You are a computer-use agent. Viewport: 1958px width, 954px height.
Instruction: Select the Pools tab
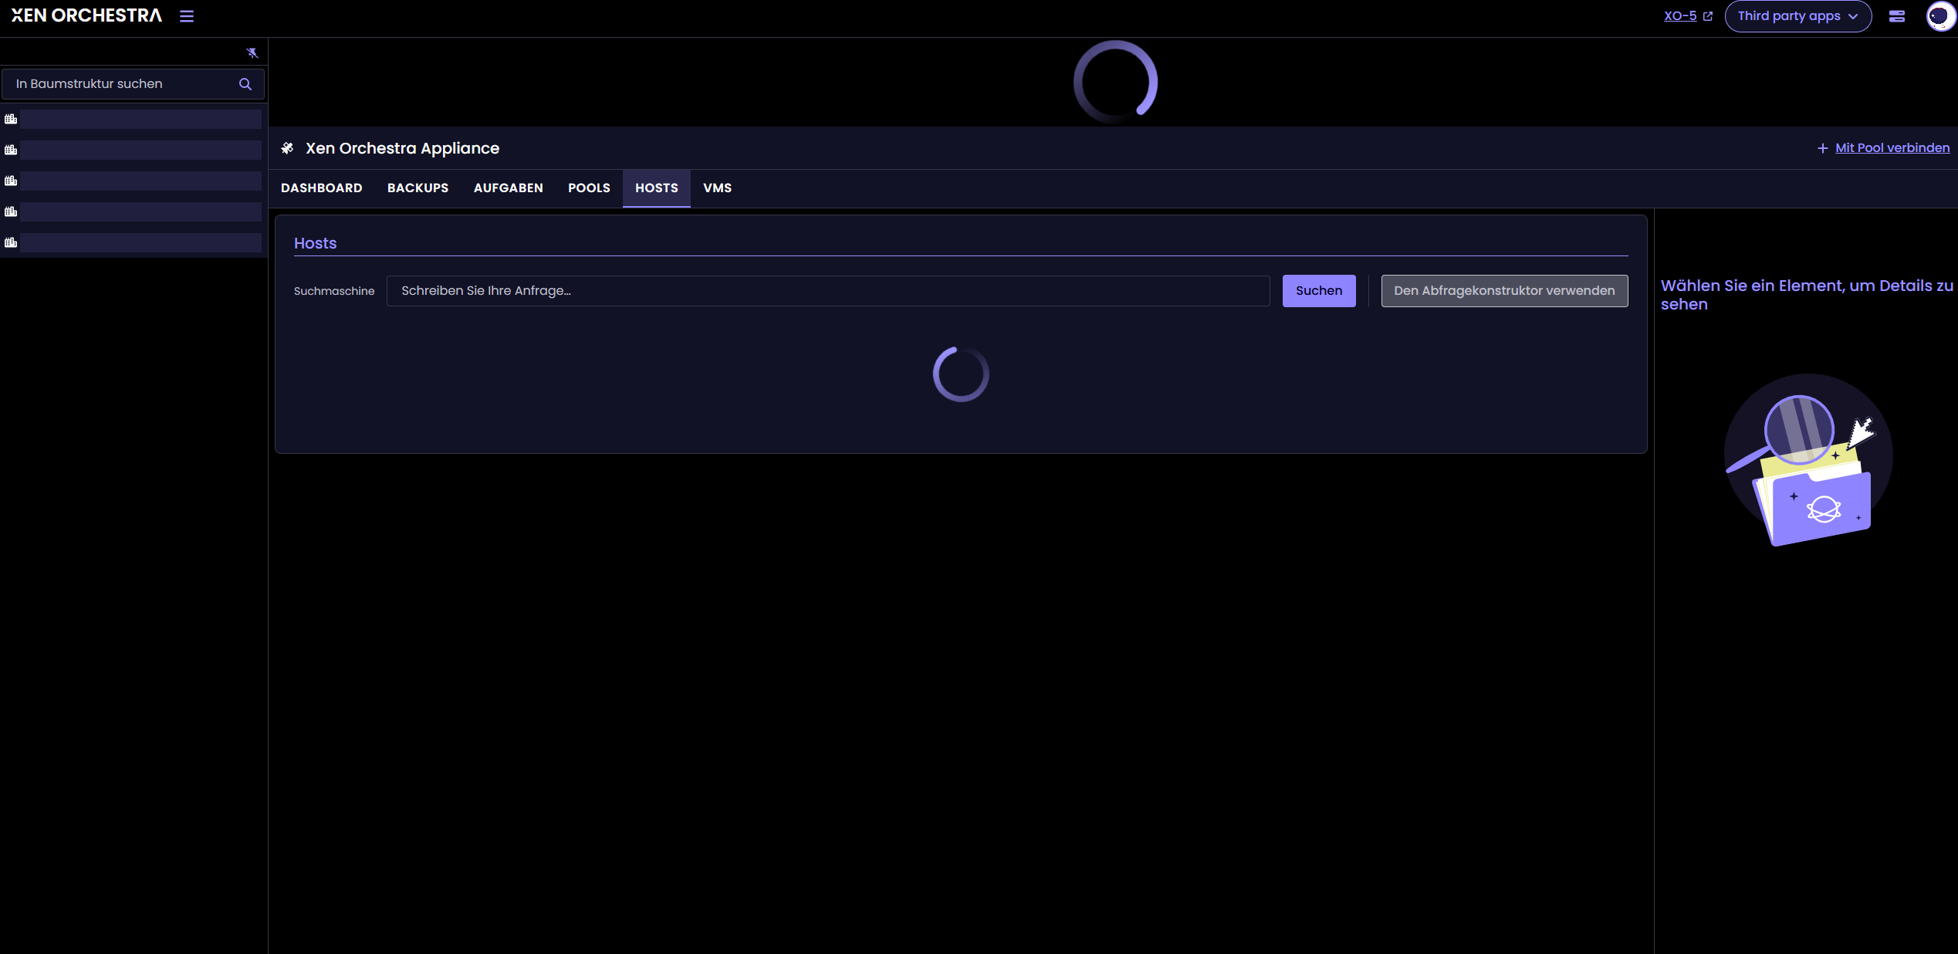pos(589,188)
